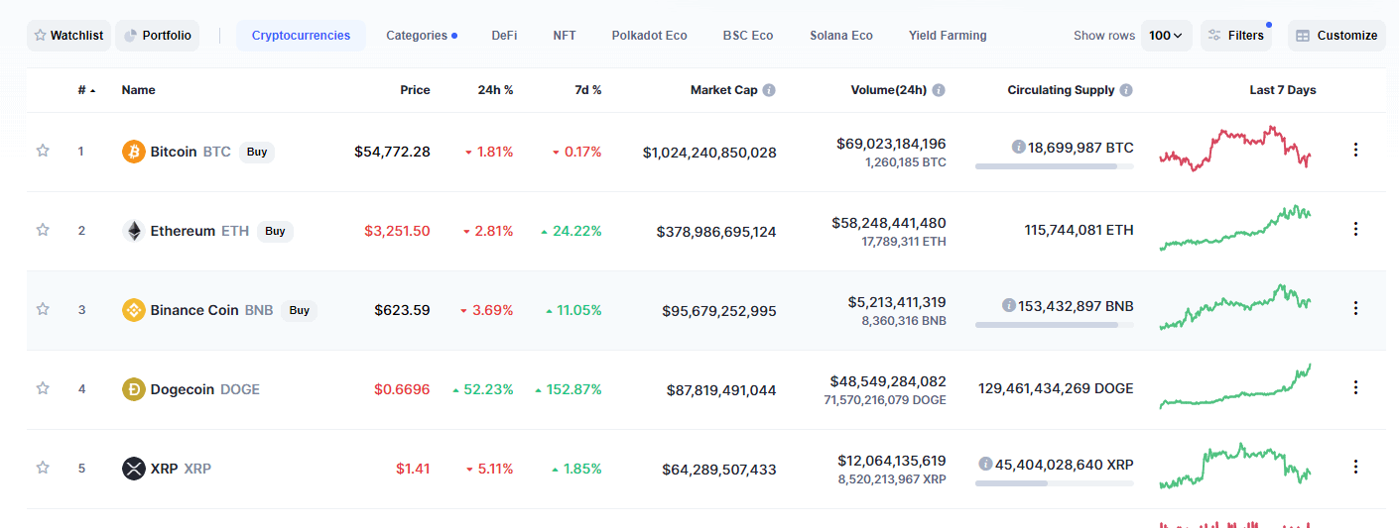Open the Show rows 100 dropdown
This screenshot has width=1399, height=528.
pos(1166,36)
